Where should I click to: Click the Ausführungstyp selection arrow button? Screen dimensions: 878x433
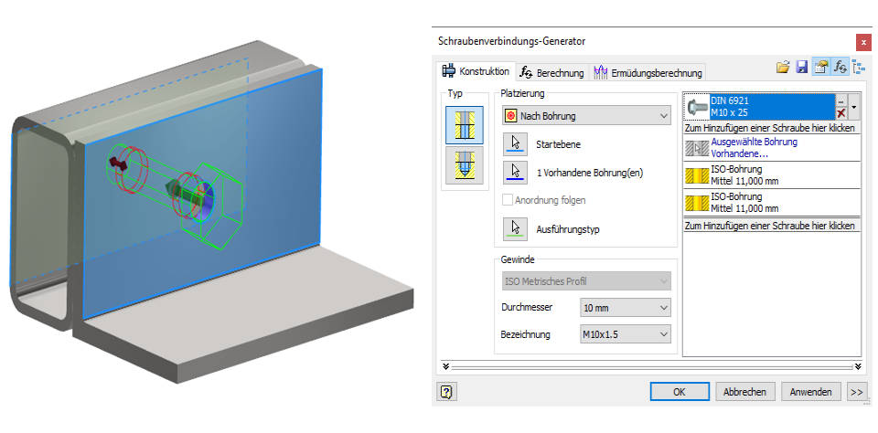(x=515, y=228)
